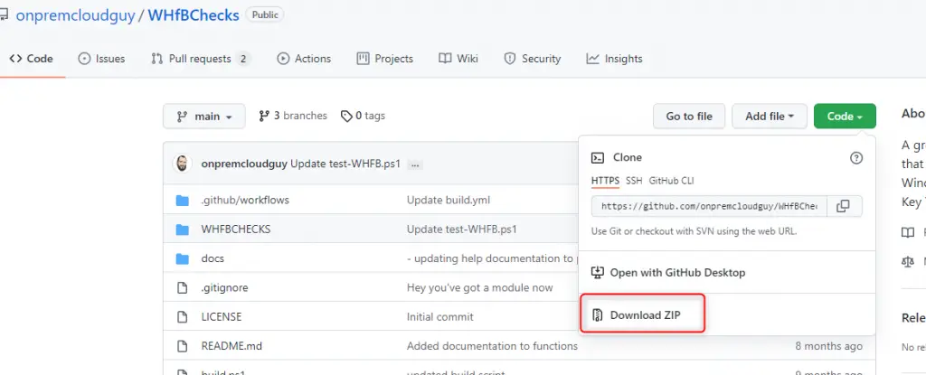The height and width of the screenshot is (375, 926).
Task: Click the LICENSE file icon
Action: (183, 316)
